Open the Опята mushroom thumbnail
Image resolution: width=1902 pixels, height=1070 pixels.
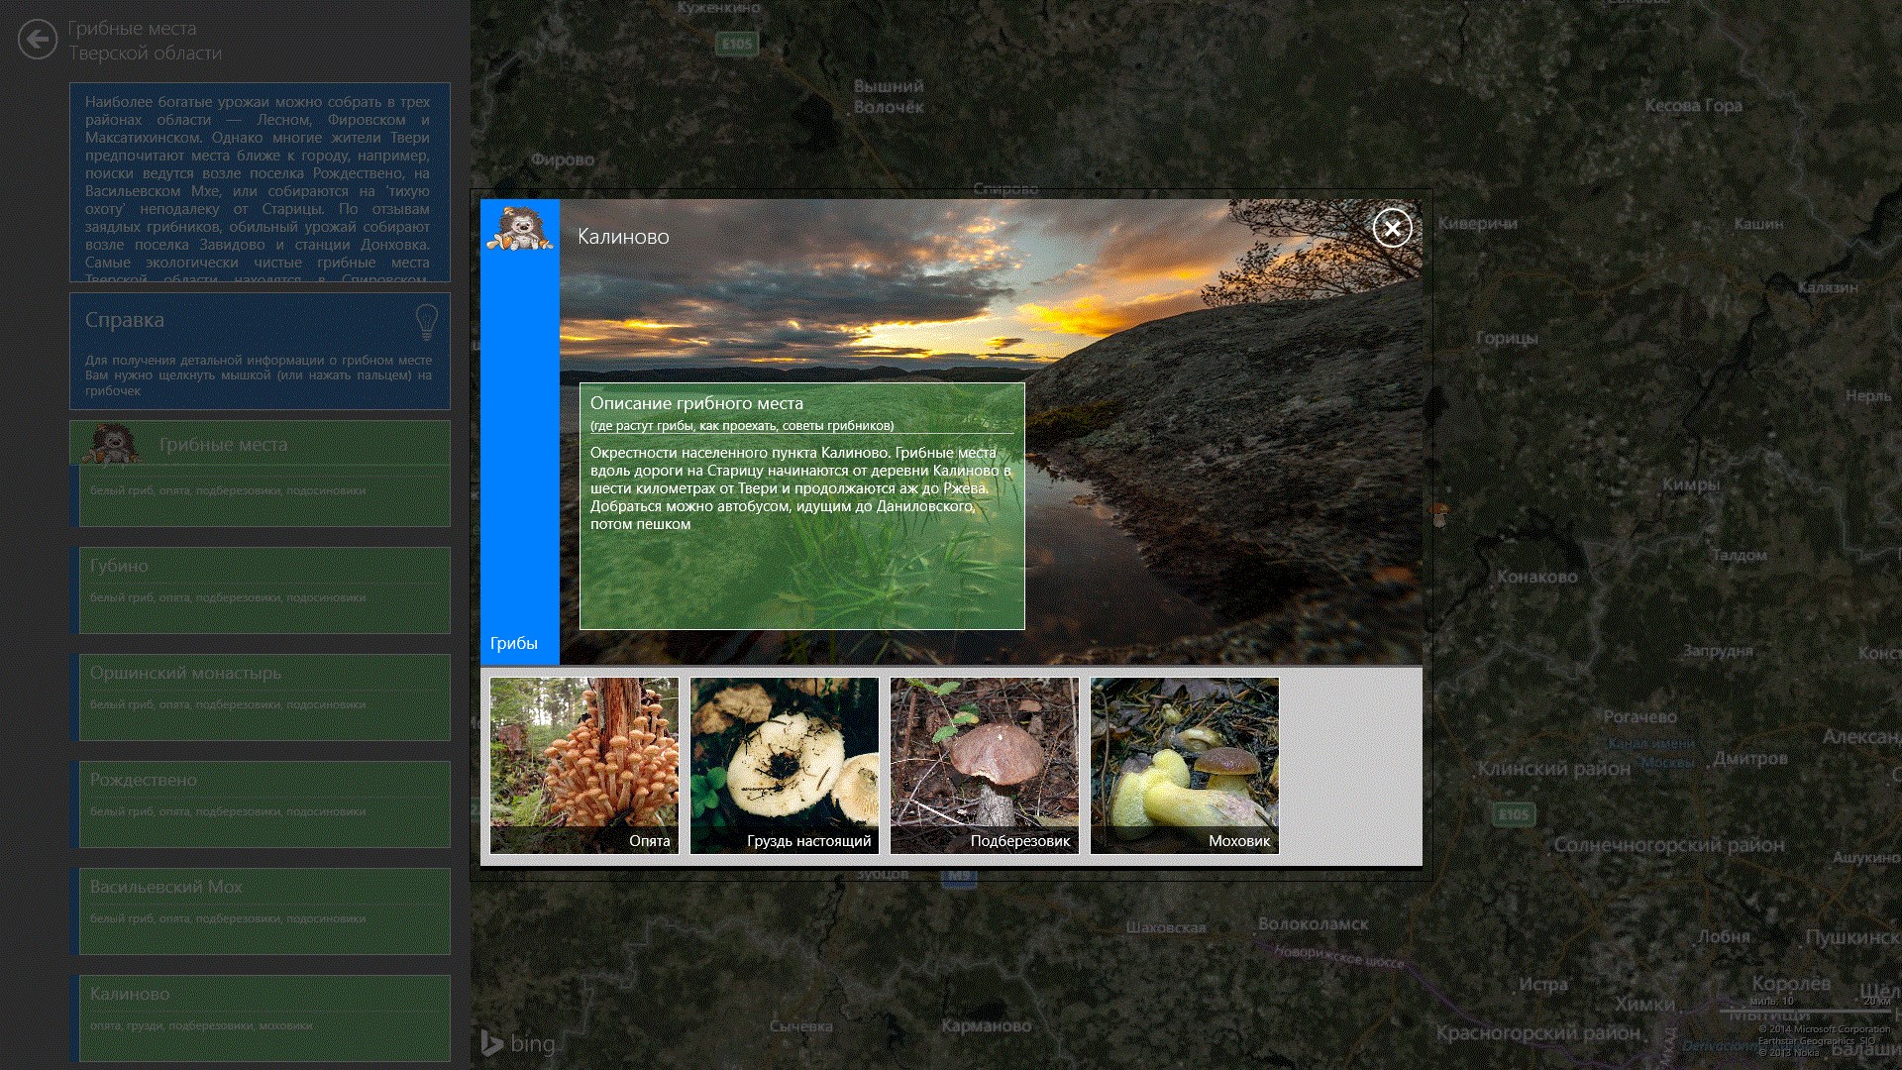[x=584, y=766]
